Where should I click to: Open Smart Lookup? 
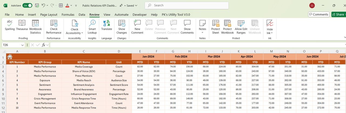coord(92,27)
